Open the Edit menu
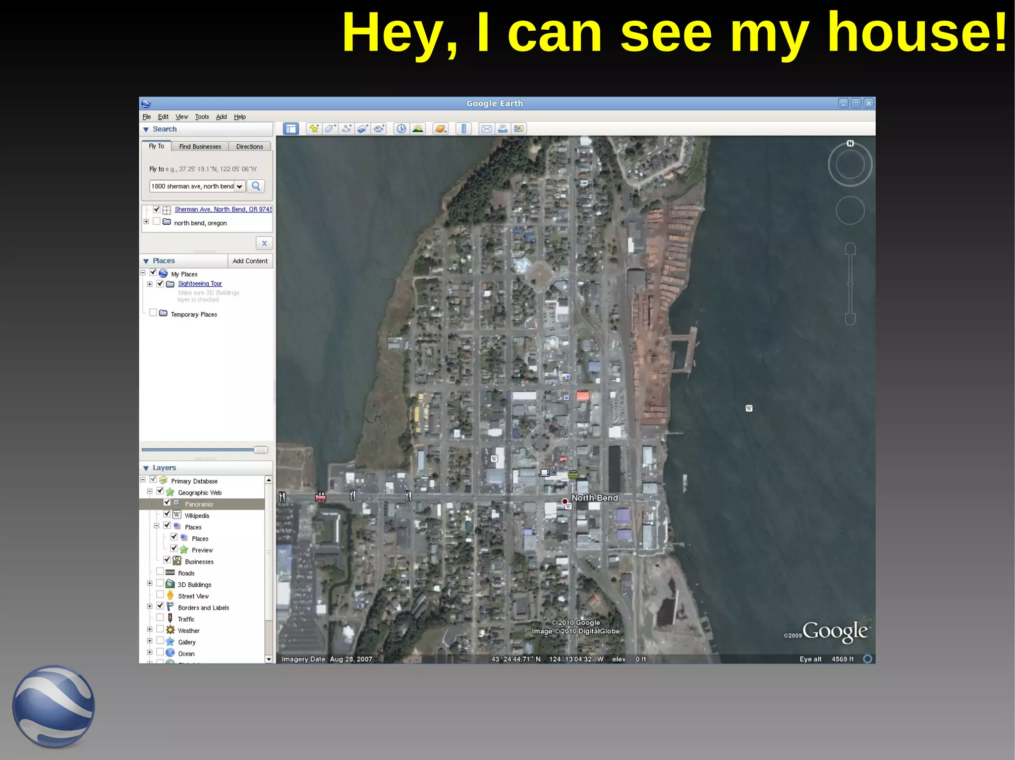1015x760 pixels. (x=163, y=117)
